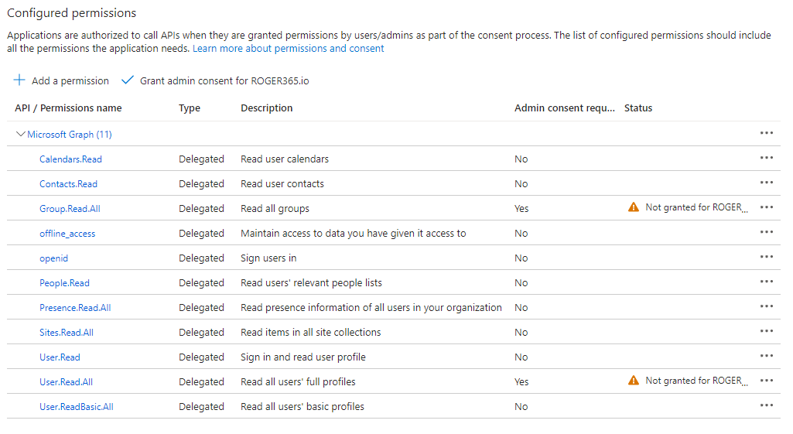Screen dimensions: 793x434
Task: Open the People.Read permission link
Action: [64, 283]
